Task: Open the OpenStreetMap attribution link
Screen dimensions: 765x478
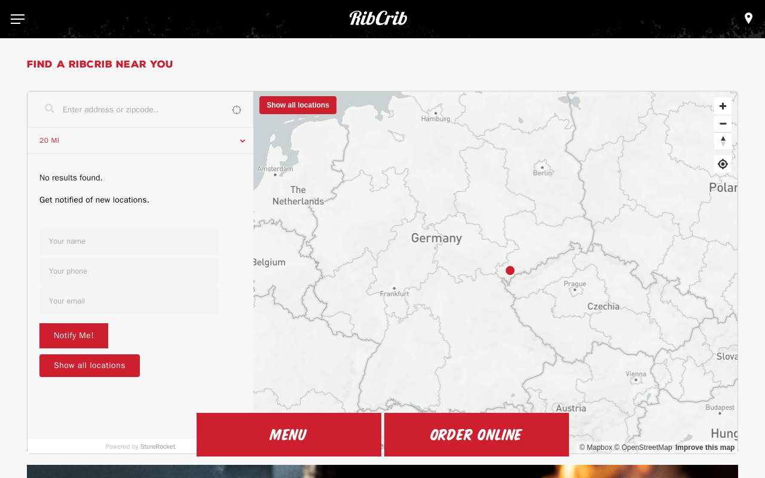Action: pos(643,448)
